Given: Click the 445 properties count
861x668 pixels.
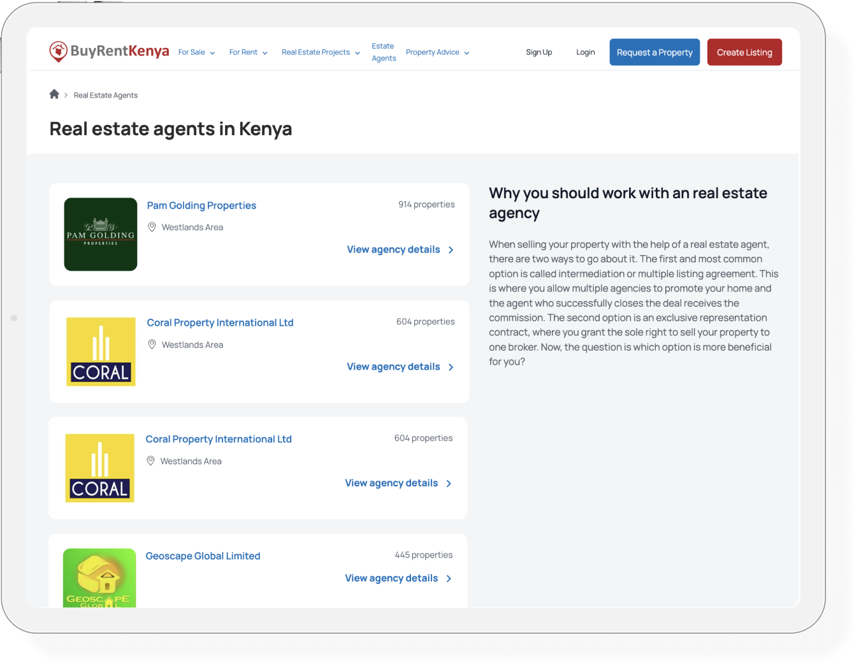Looking at the screenshot, I should click(424, 555).
